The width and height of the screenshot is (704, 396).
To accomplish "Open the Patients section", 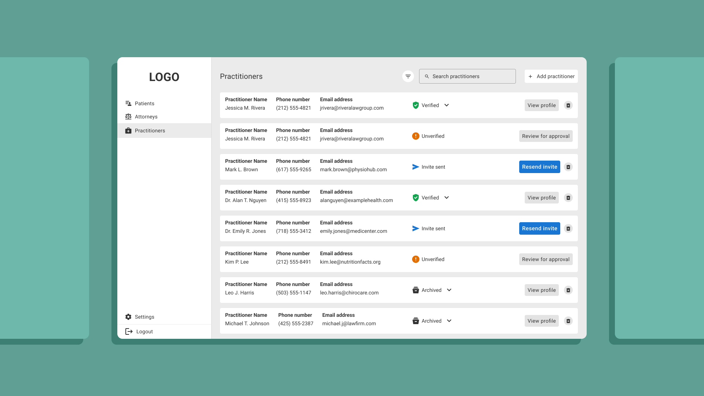I will pos(164,103).
